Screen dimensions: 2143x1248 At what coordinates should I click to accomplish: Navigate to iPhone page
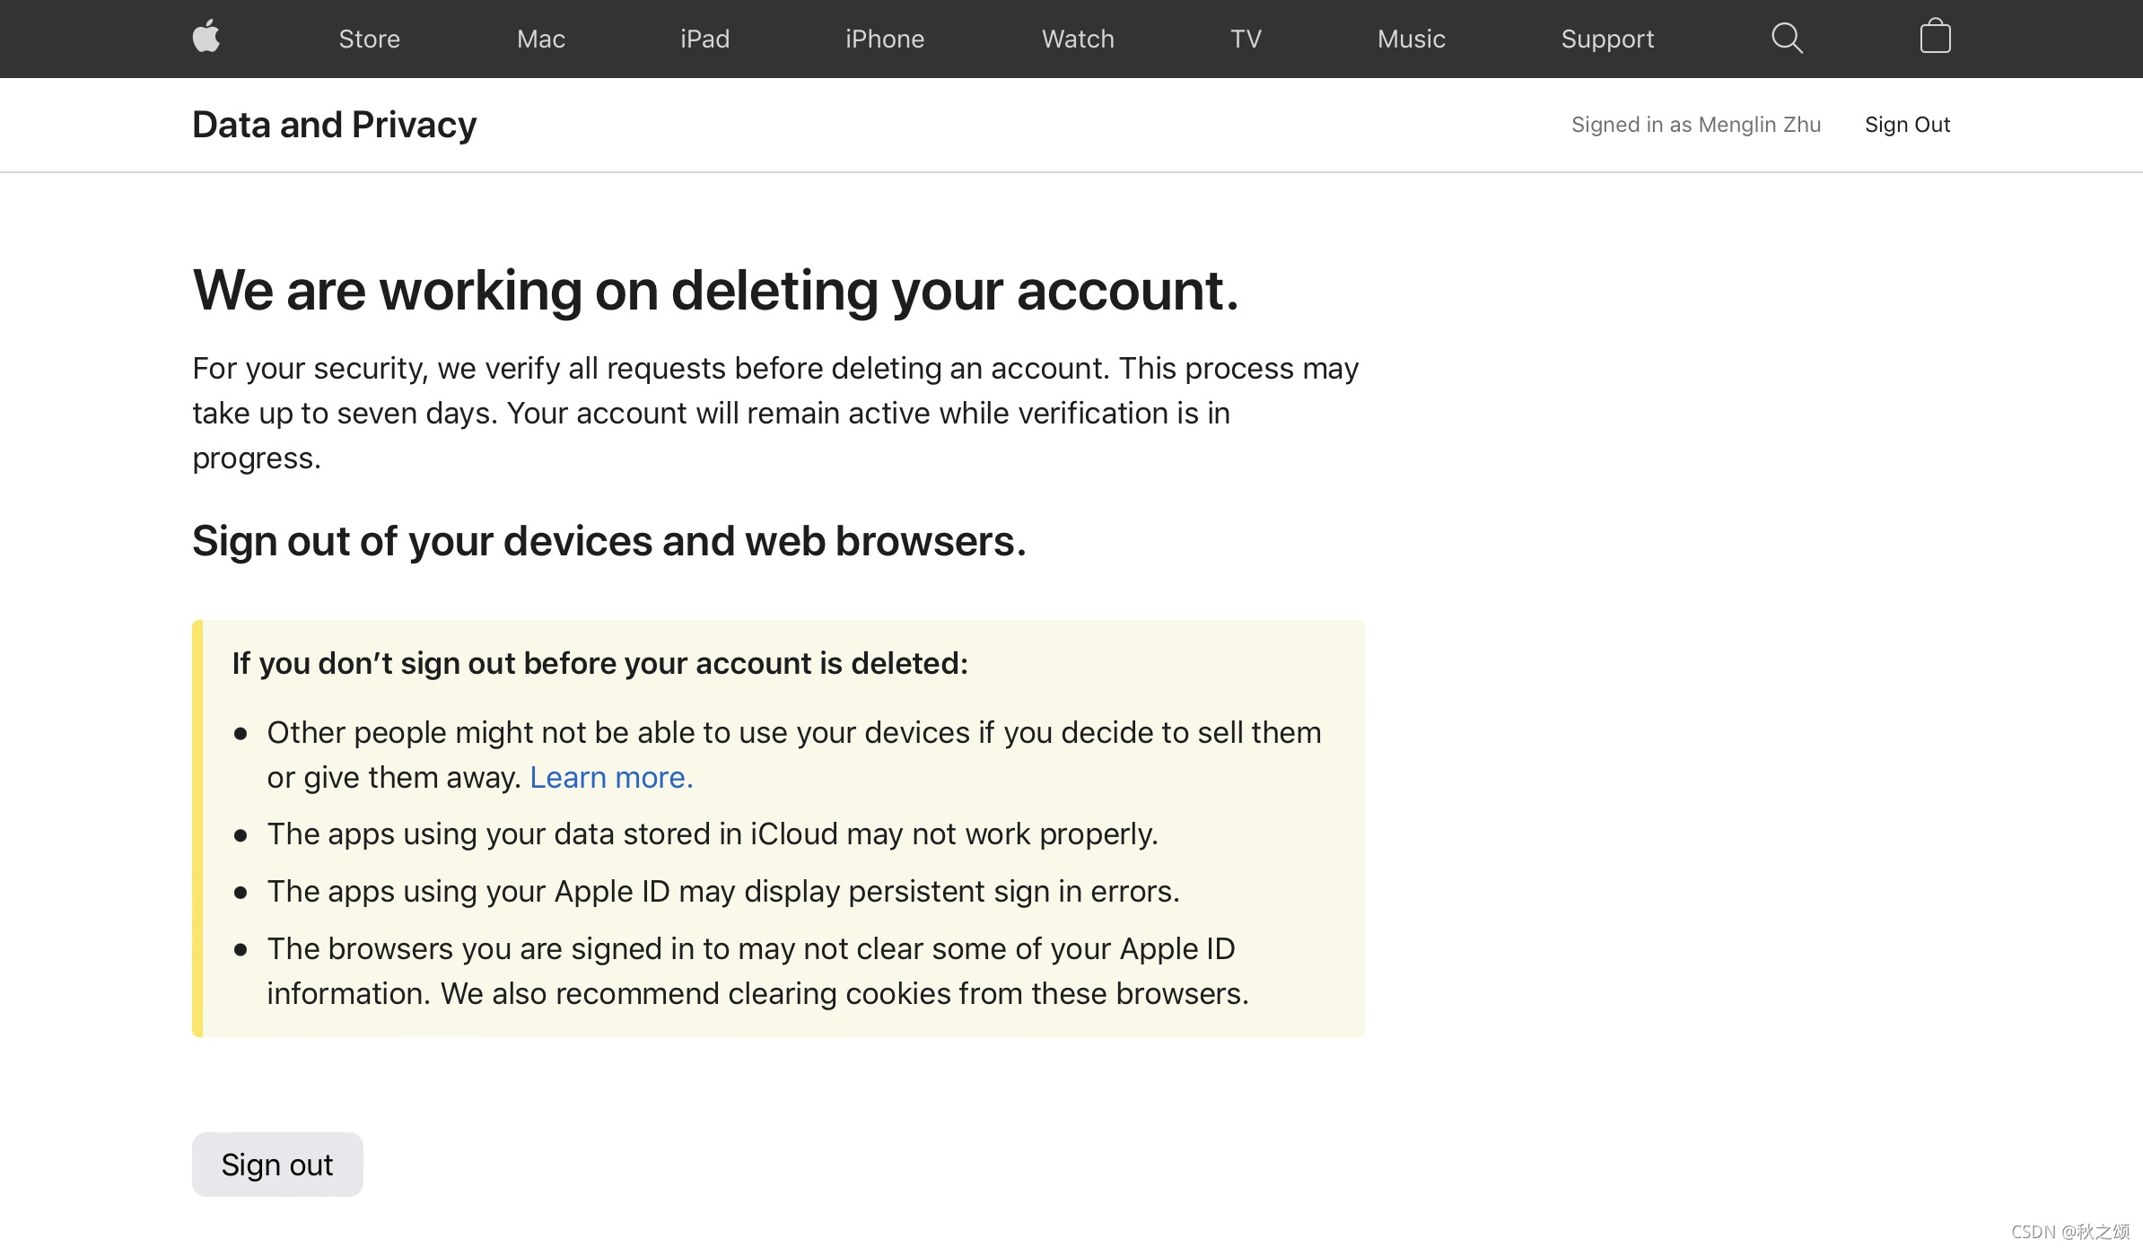pos(884,39)
